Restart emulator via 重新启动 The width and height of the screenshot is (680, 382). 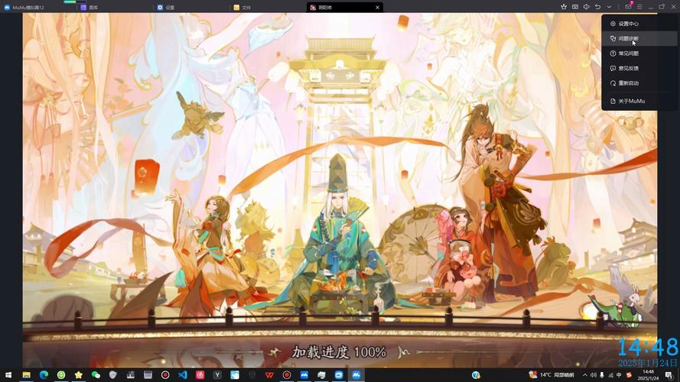(x=628, y=83)
